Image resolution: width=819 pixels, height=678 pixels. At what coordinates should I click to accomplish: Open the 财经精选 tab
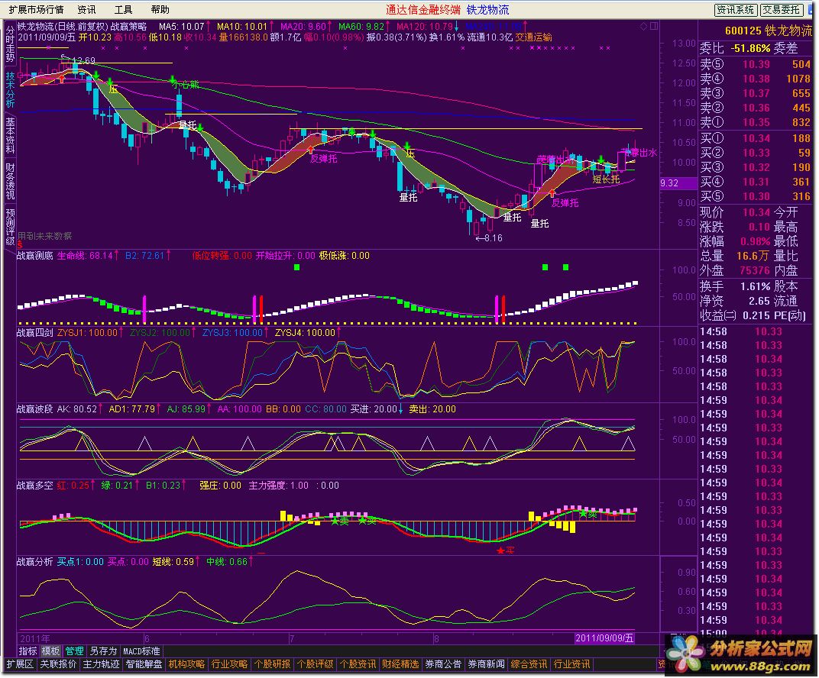point(400,664)
